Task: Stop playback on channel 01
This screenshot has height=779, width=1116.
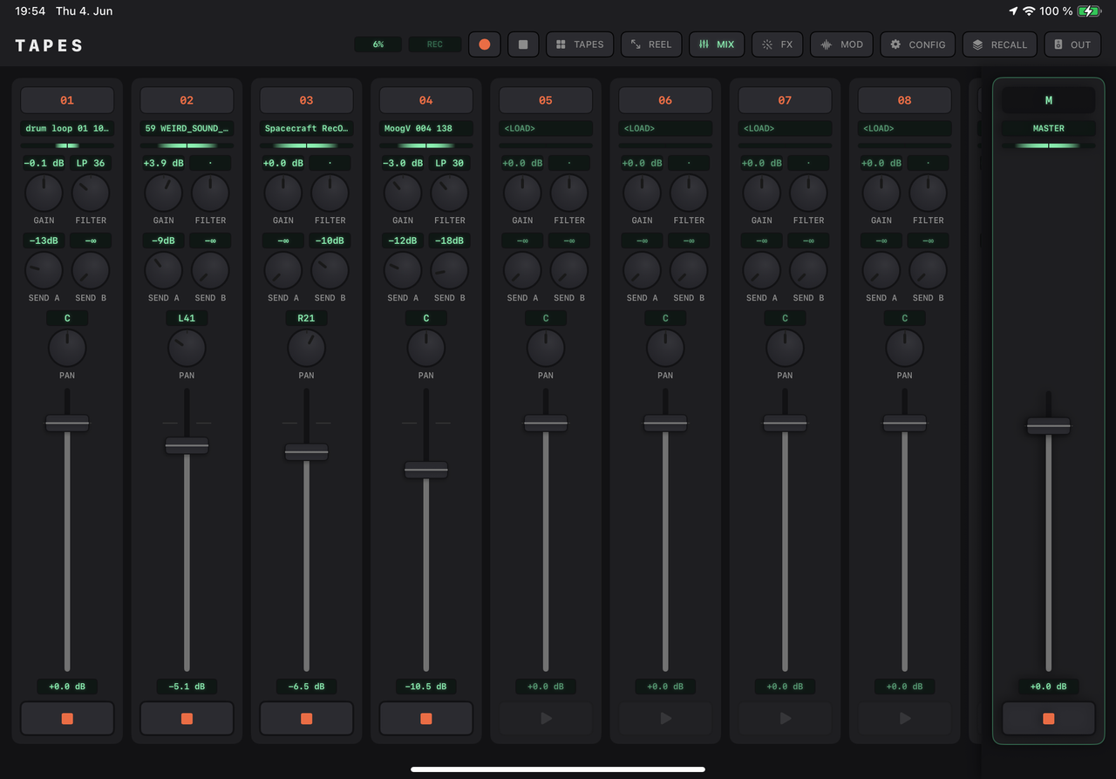Action: tap(67, 719)
